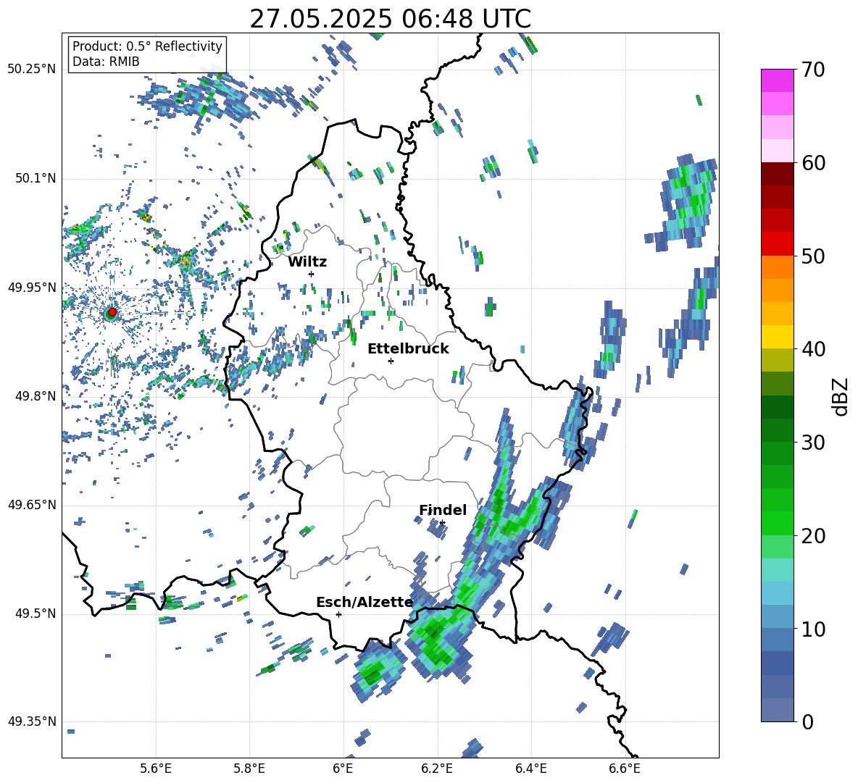Click the 49.65°N latitude label

[x=32, y=505]
